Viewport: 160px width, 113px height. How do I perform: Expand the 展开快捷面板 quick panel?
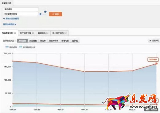click(10, 24)
